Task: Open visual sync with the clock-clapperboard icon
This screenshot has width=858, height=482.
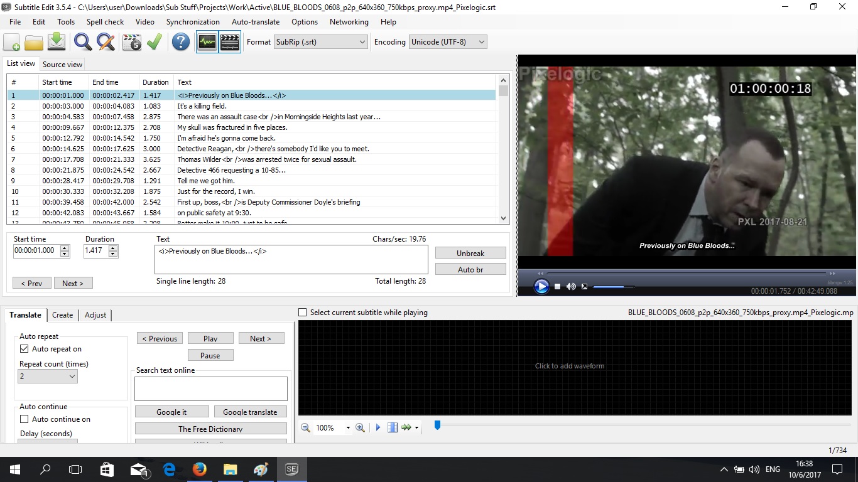Action: coord(131,41)
